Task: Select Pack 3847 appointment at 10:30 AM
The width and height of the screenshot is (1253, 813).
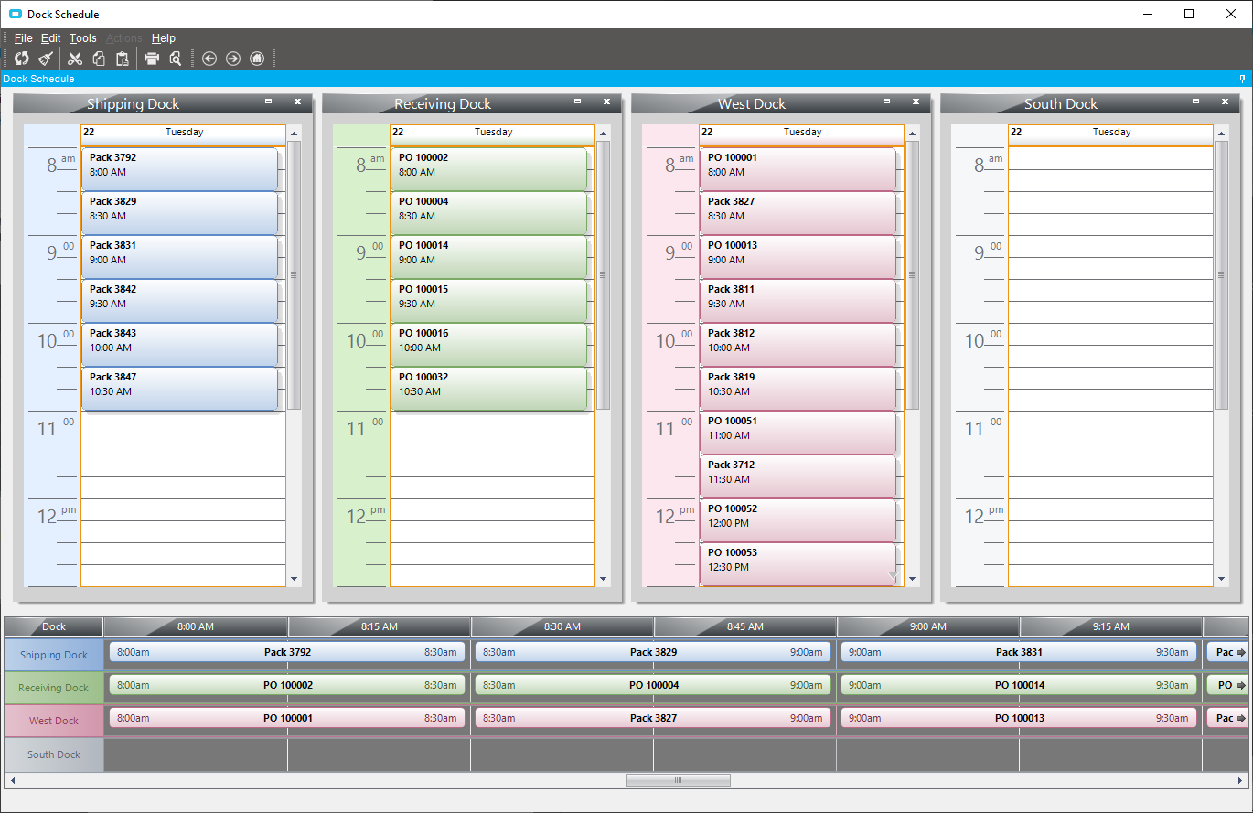Action: (x=179, y=389)
